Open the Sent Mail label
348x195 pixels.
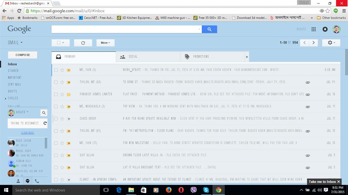tap(14, 84)
